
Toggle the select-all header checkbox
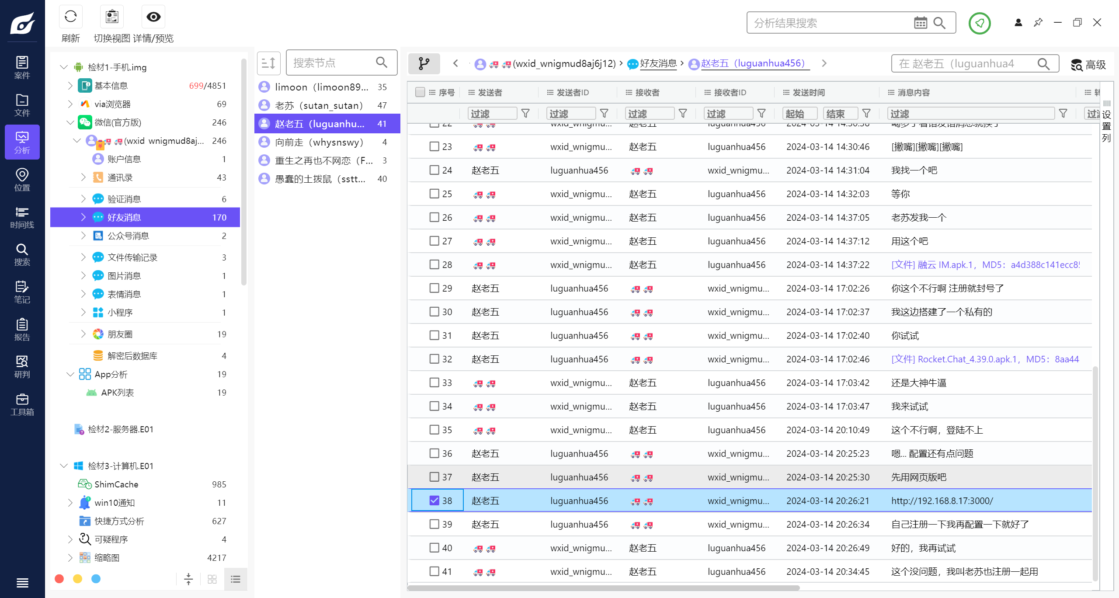[420, 92]
